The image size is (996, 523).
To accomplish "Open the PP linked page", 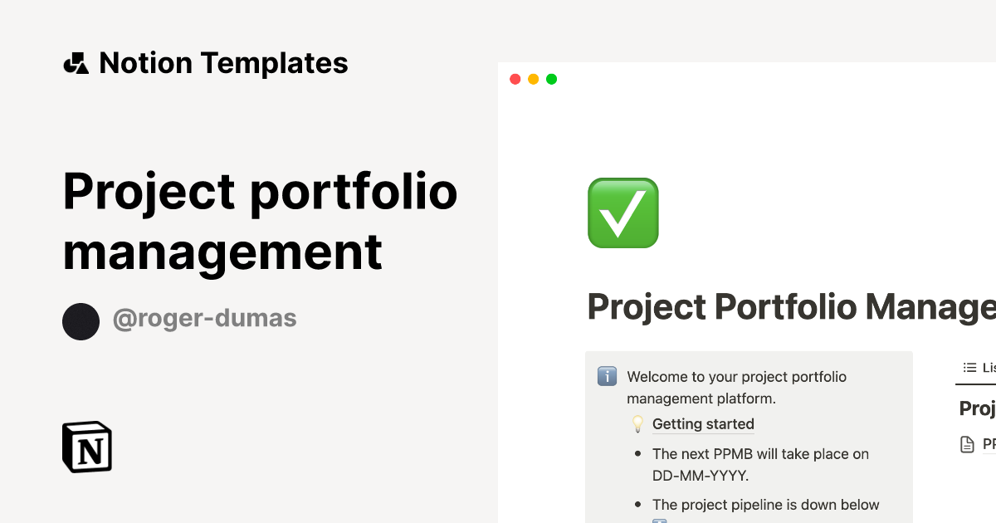I will click(x=989, y=443).
